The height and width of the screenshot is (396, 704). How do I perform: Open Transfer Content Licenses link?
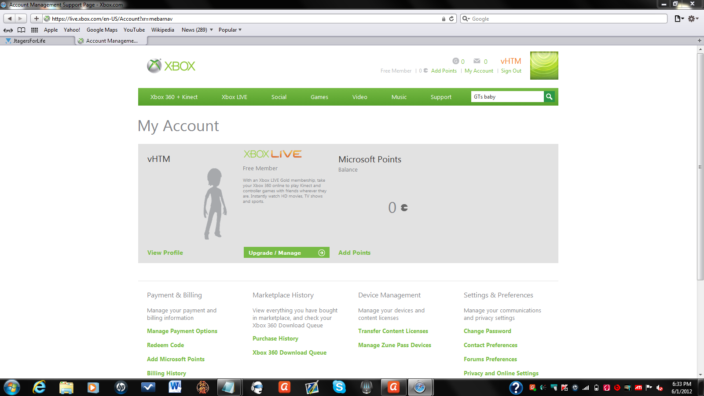click(x=393, y=331)
